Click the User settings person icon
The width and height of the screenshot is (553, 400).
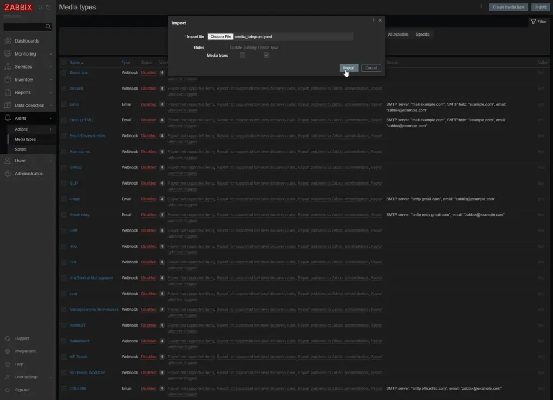coord(8,377)
